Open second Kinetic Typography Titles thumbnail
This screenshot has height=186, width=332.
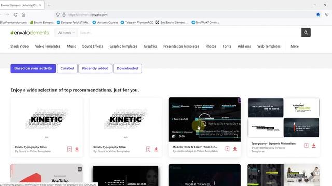pyautogui.click(x=126, y=119)
